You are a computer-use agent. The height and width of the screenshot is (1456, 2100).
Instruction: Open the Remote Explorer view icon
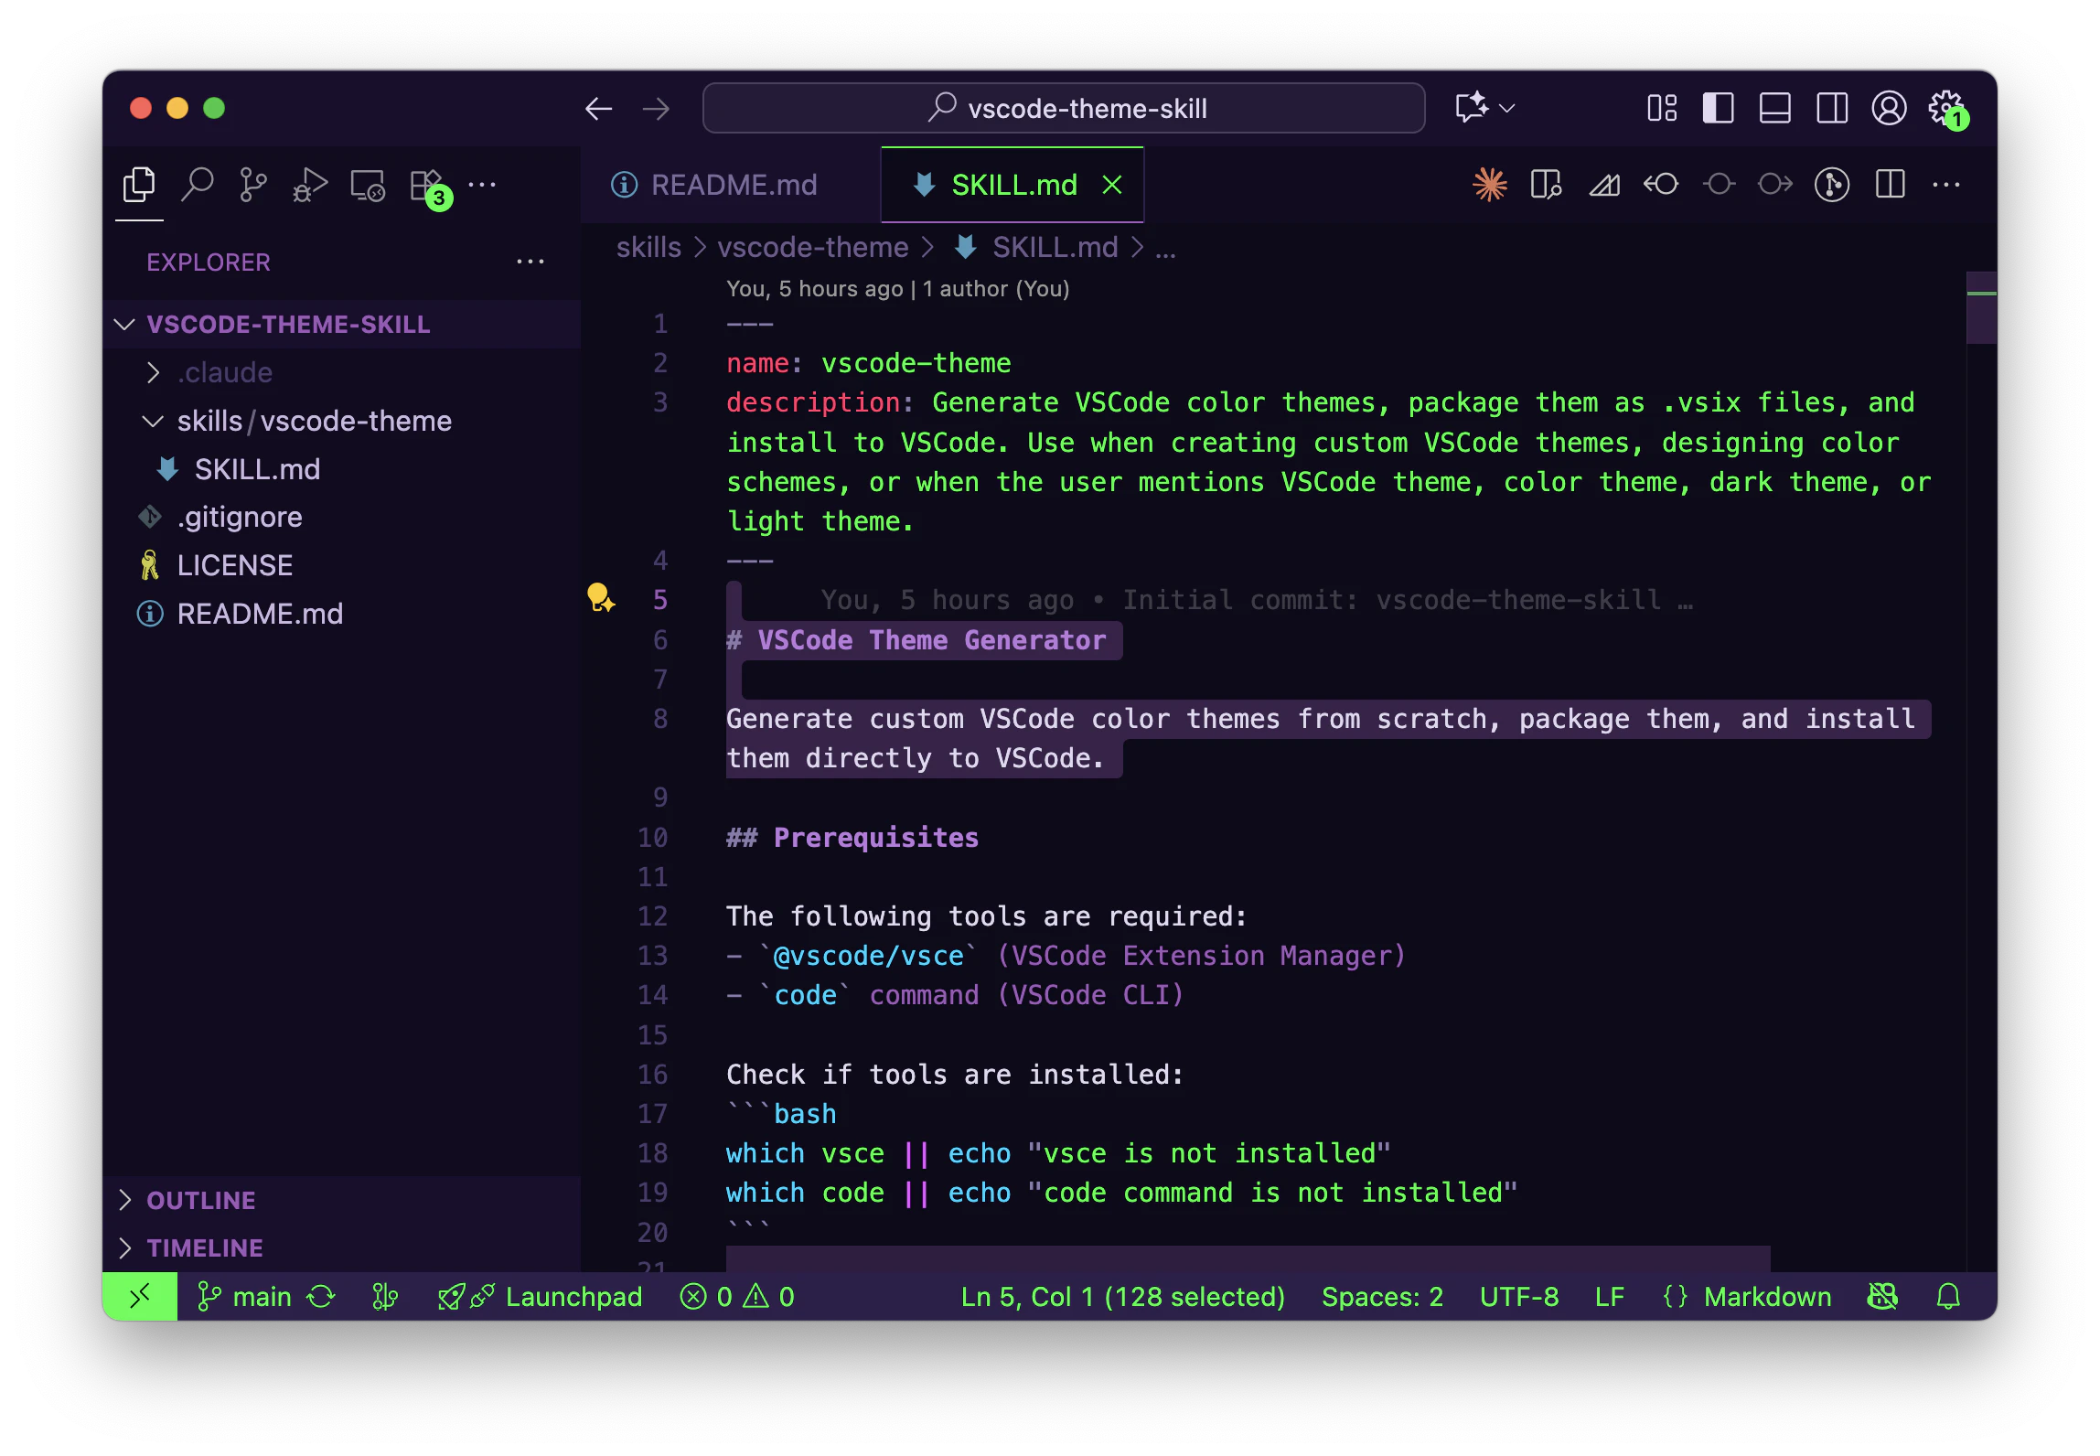coord(368,186)
